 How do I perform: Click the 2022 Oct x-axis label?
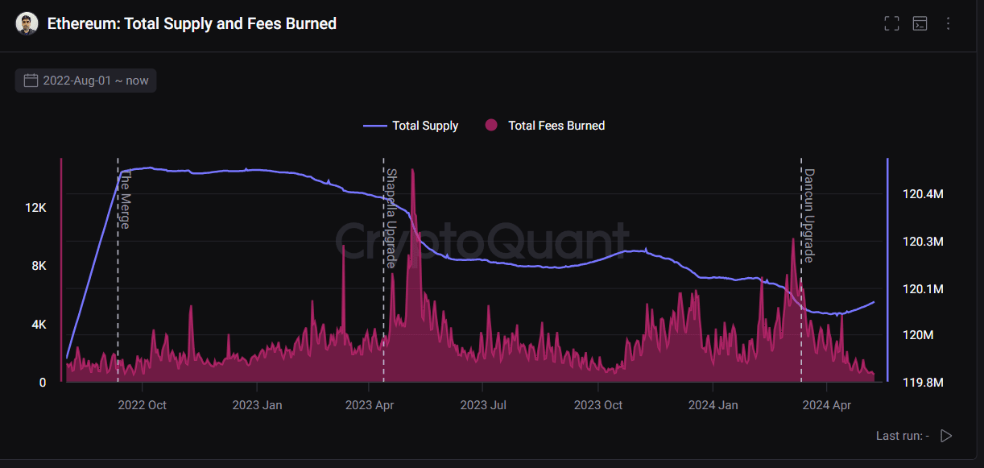pyautogui.click(x=143, y=405)
